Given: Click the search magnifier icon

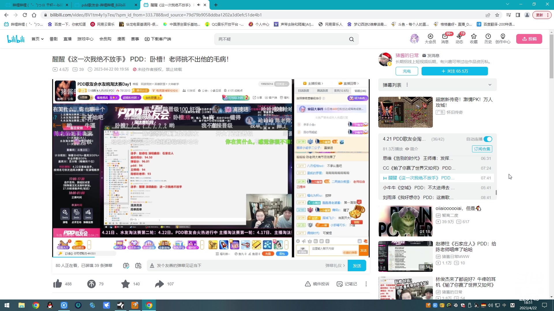Looking at the screenshot, I should pos(351,39).
